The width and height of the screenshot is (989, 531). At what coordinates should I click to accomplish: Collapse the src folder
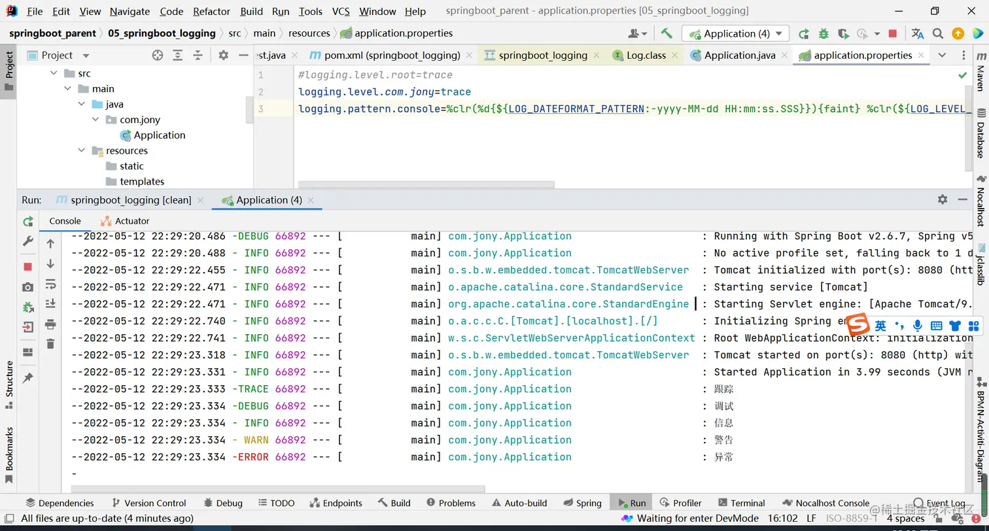54,73
